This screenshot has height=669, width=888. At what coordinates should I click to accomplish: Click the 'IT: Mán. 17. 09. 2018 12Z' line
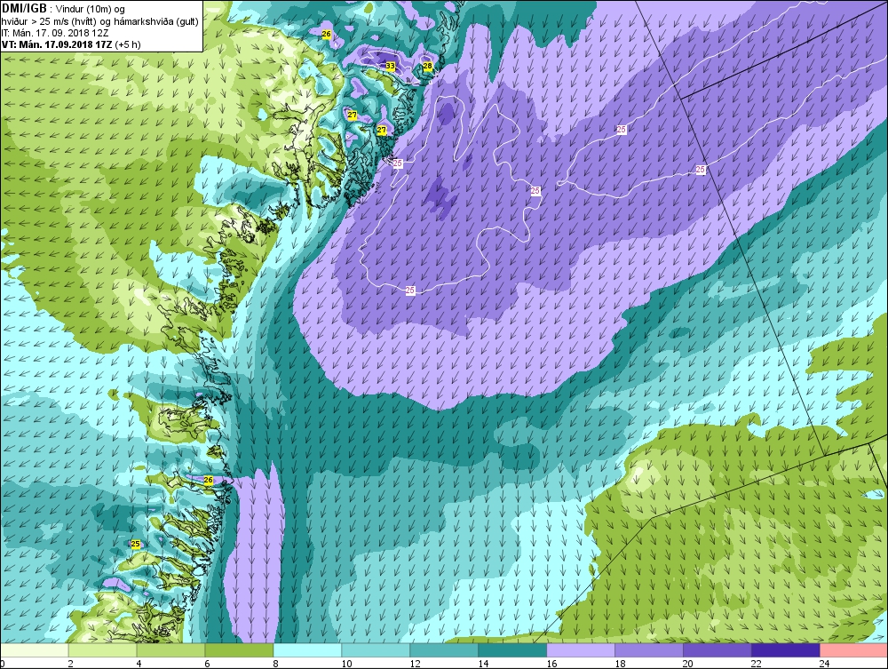[55, 33]
